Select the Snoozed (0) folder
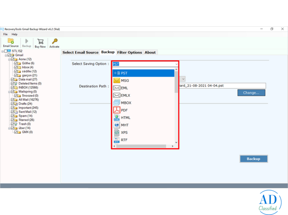 click(30, 96)
